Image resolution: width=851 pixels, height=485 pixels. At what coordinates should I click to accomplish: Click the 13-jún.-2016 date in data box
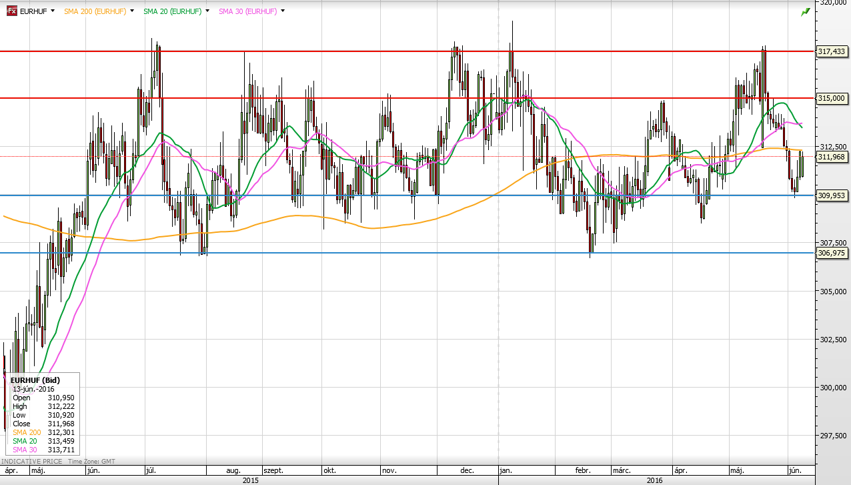pyautogui.click(x=33, y=389)
